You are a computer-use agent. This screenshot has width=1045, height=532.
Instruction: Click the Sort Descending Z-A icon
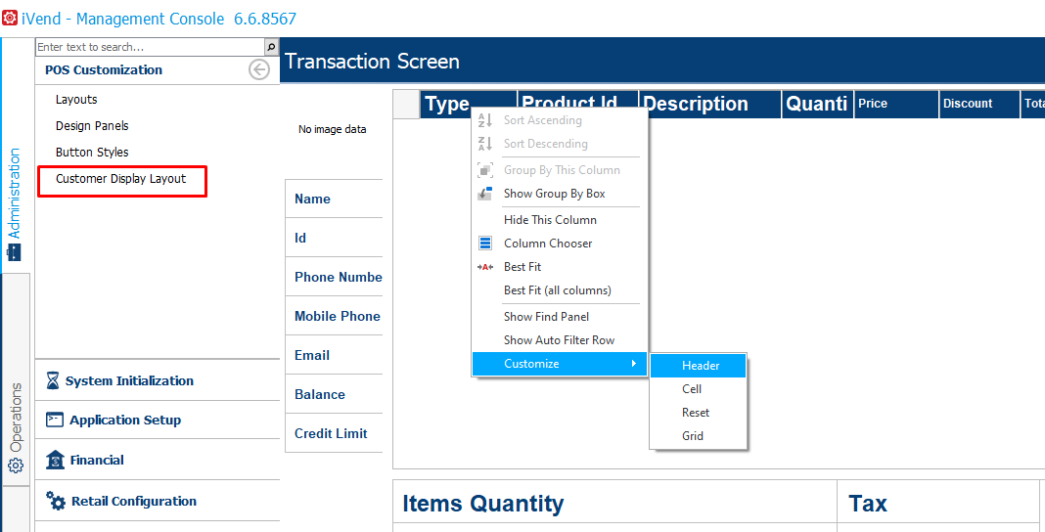(x=485, y=144)
